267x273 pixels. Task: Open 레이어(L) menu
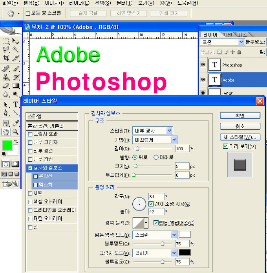79,3
